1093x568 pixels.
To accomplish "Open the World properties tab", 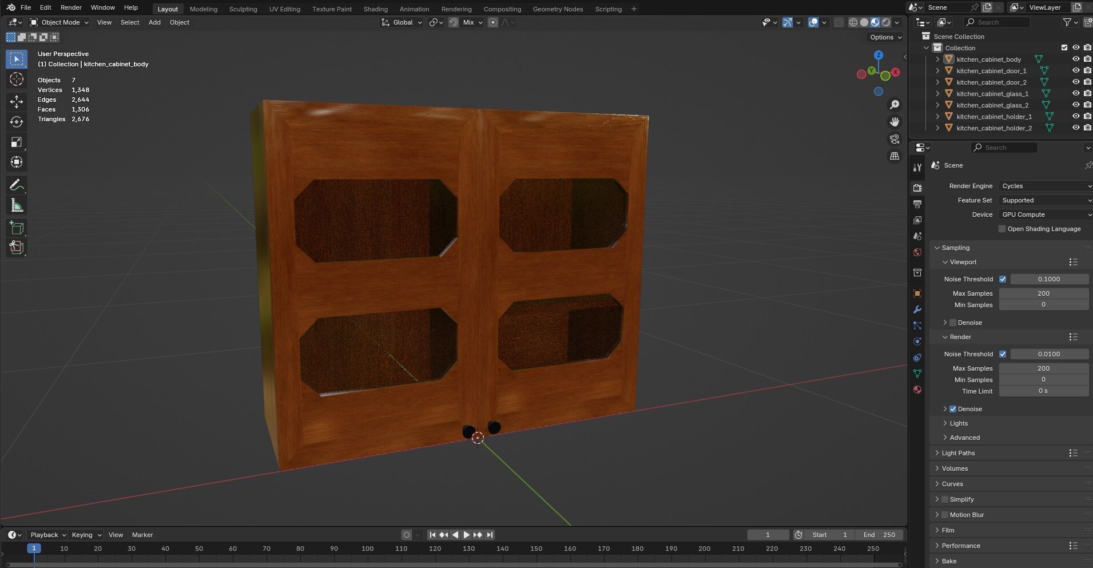I will pyautogui.click(x=917, y=252).
